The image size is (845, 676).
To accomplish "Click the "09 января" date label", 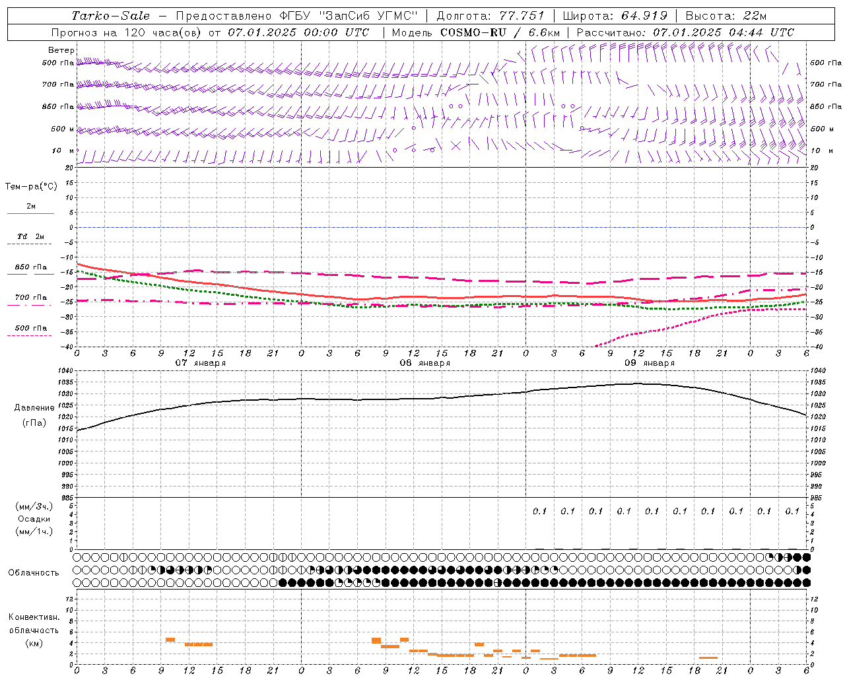I will 649,363.
